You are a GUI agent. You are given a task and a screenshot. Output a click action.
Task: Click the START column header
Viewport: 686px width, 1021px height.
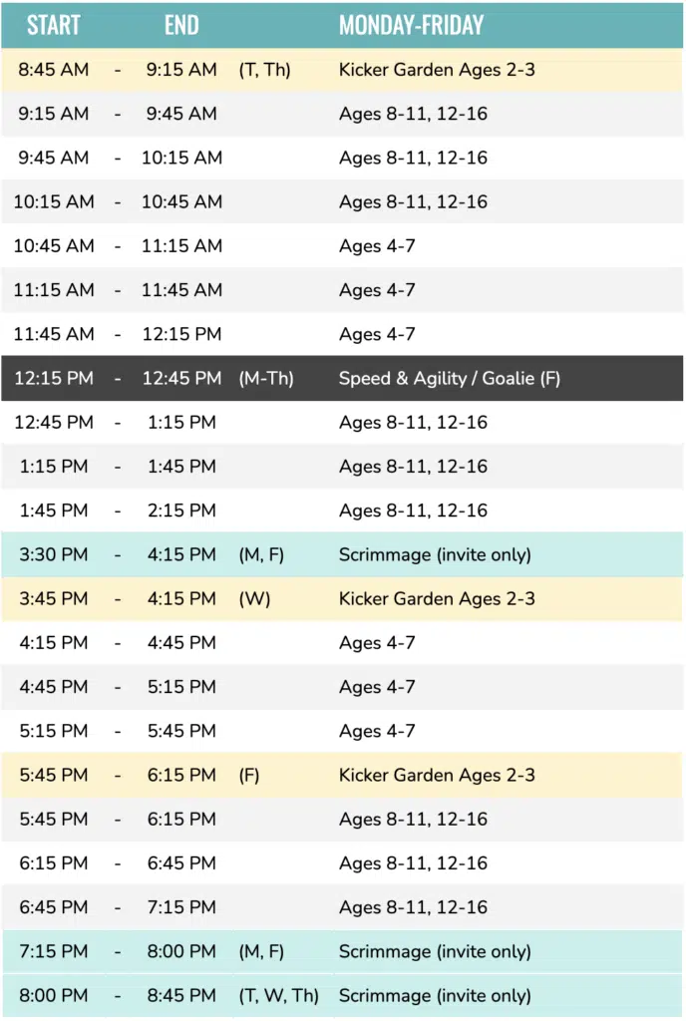54,25
